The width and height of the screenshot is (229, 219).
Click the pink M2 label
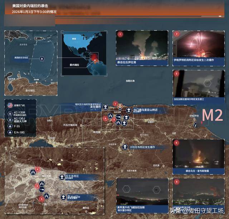tap(213, 115)
